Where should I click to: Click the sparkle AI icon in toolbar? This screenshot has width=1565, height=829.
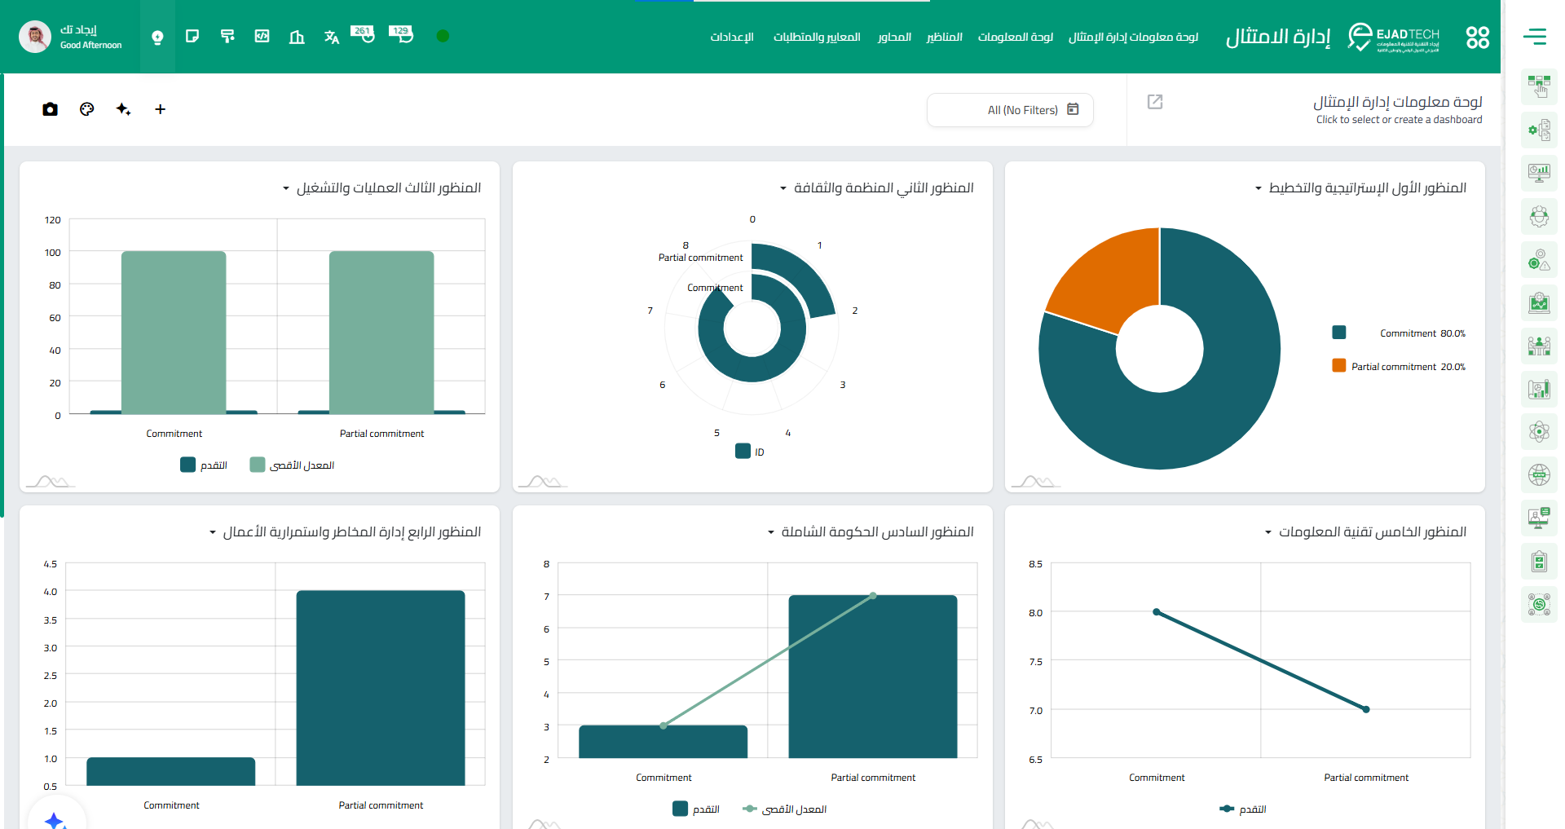123,109
